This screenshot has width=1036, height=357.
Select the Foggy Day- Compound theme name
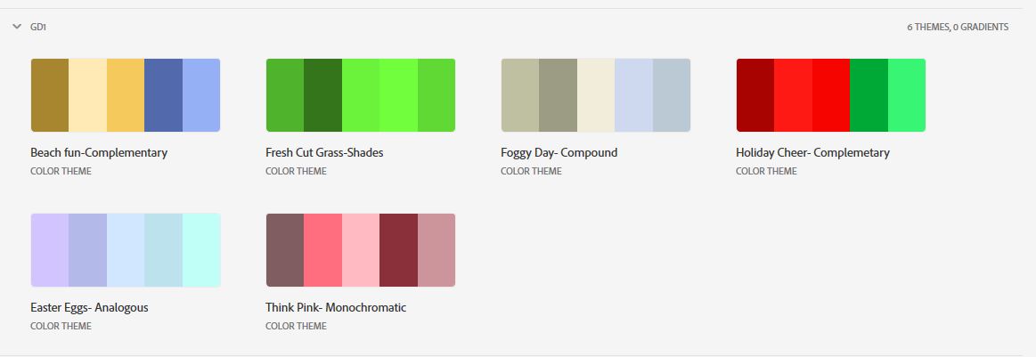pos(559,152)
